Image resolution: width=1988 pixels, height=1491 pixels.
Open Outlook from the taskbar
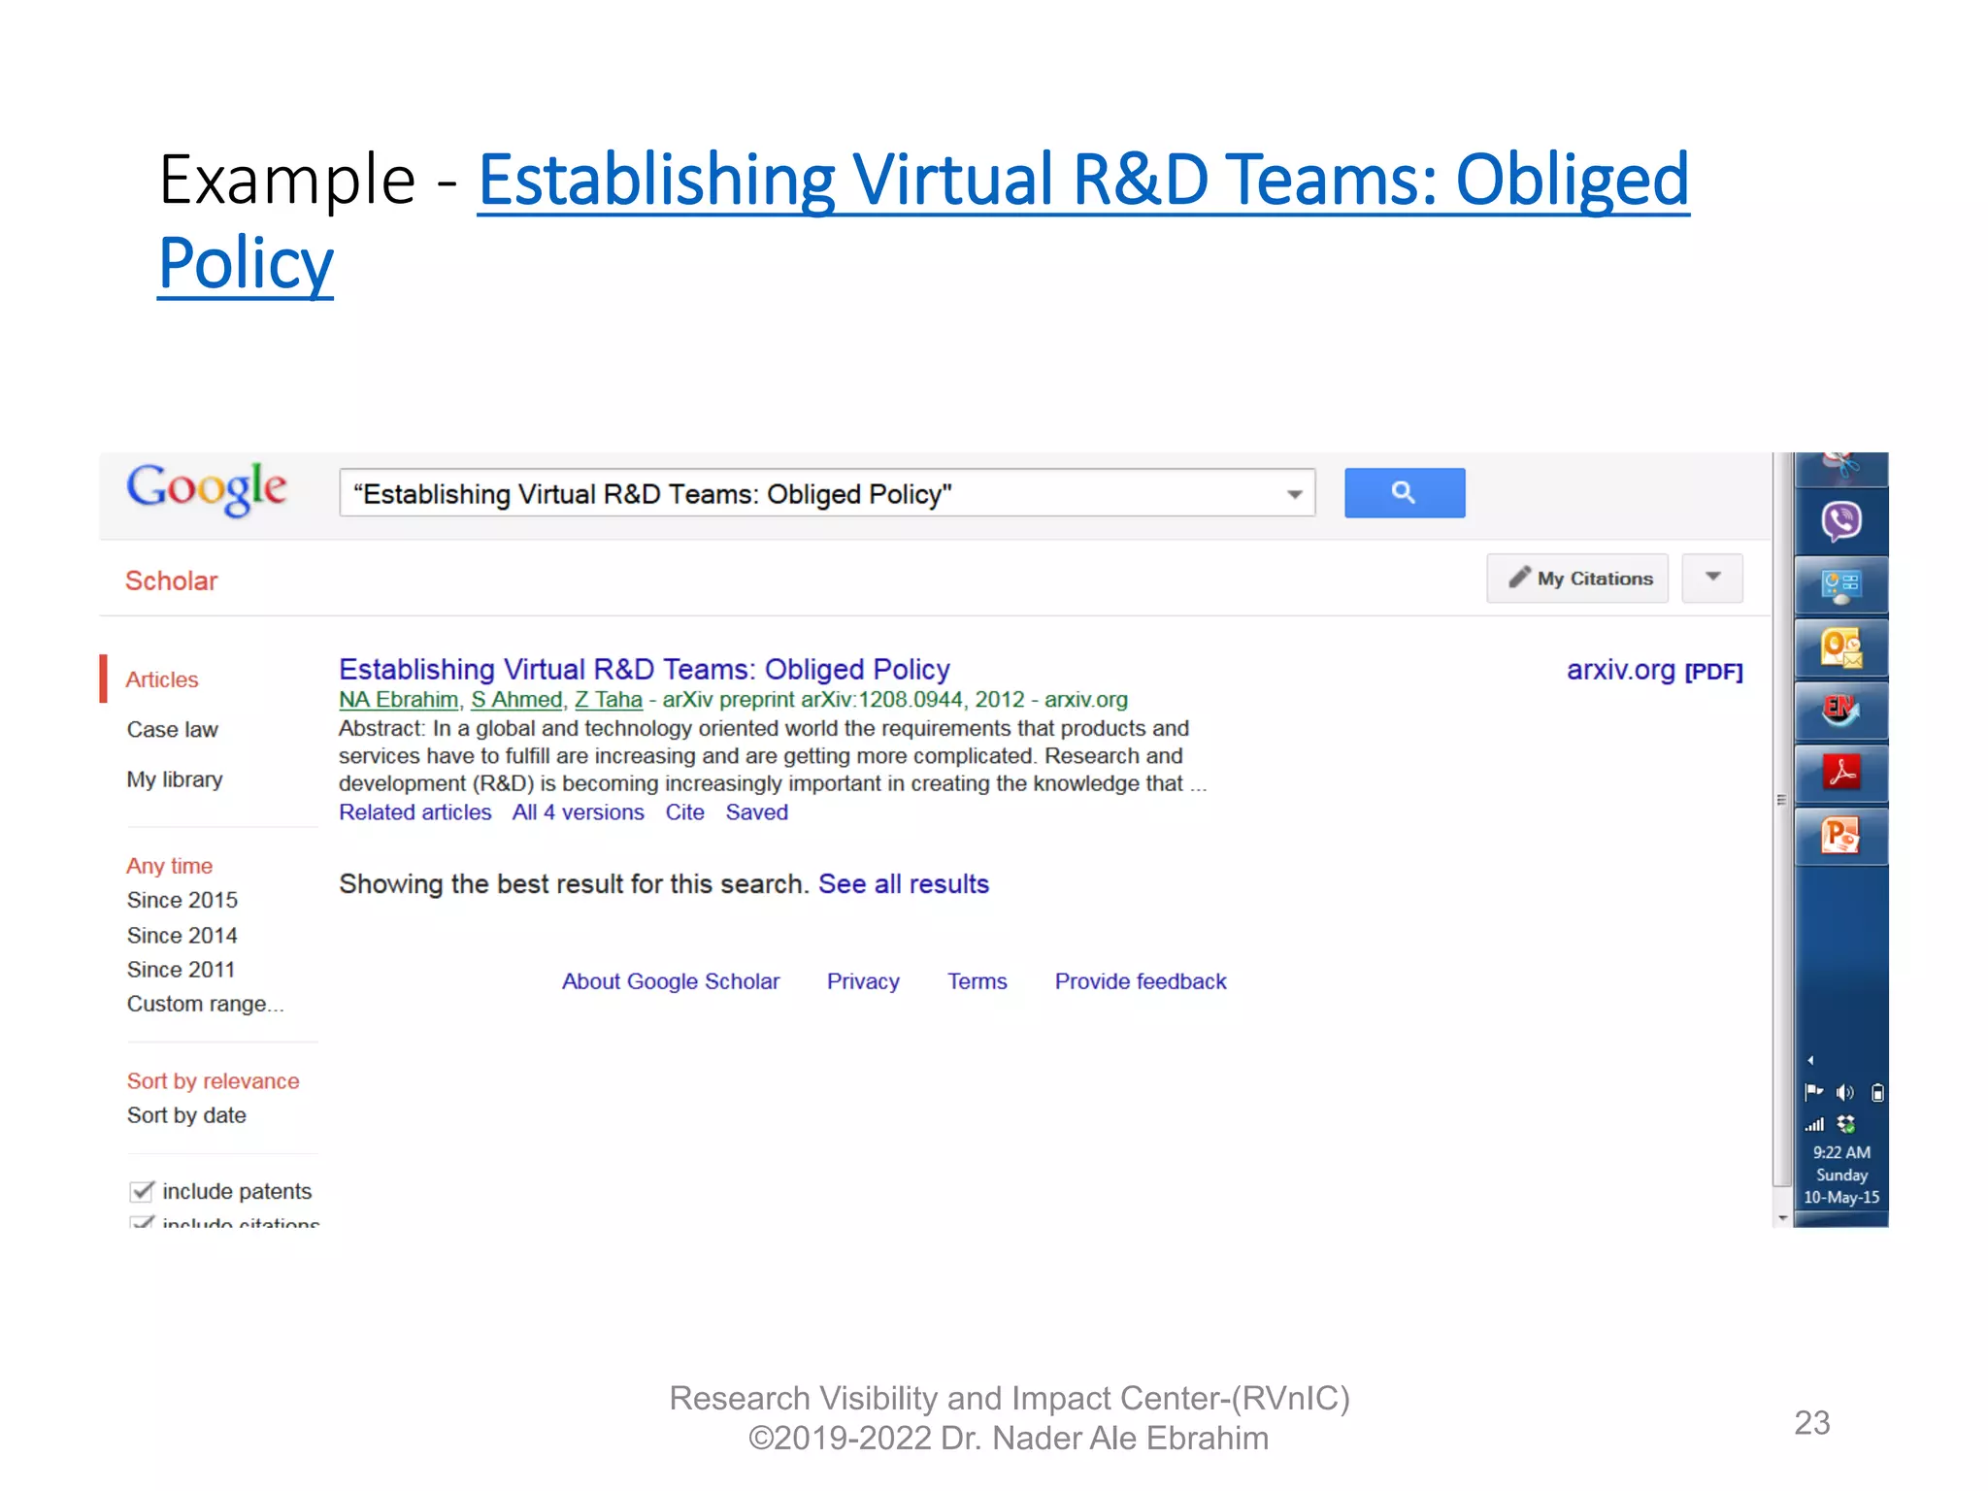pos(1840,647)
